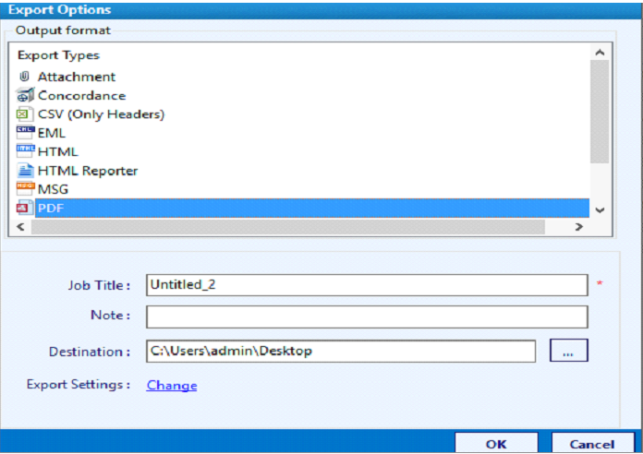Pick HTML as output format
643x454 pixels.
click(57, 152)
